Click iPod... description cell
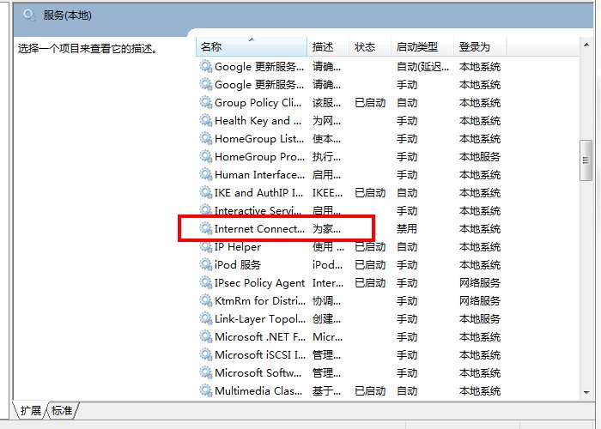The height and width of the screenshot is (429, 601). pyautogui.click(x=327, y=264)
